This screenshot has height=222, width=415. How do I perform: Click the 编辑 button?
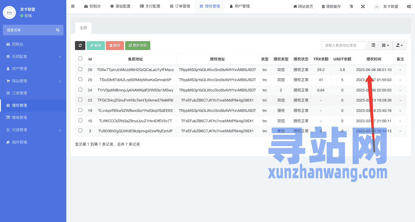click(x=96, y=45)
